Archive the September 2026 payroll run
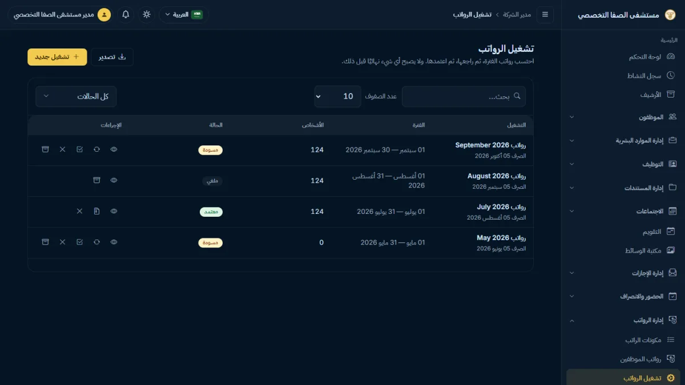The width and height of the screenshot is (685, 385). tap(45, 149)
